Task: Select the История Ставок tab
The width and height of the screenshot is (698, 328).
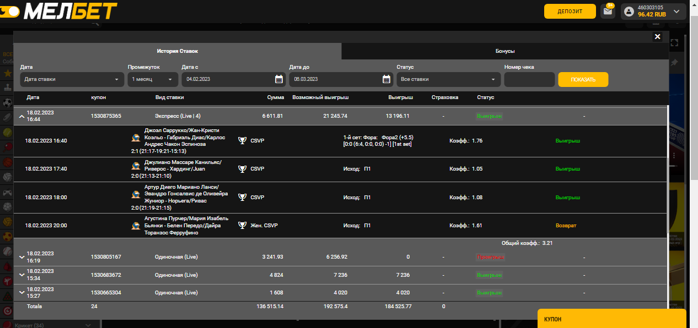Action: point(177,51)
